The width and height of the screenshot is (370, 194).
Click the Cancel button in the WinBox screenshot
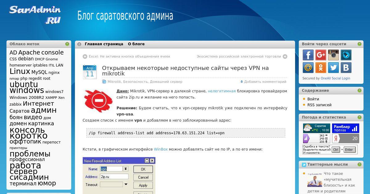(143, 177)
